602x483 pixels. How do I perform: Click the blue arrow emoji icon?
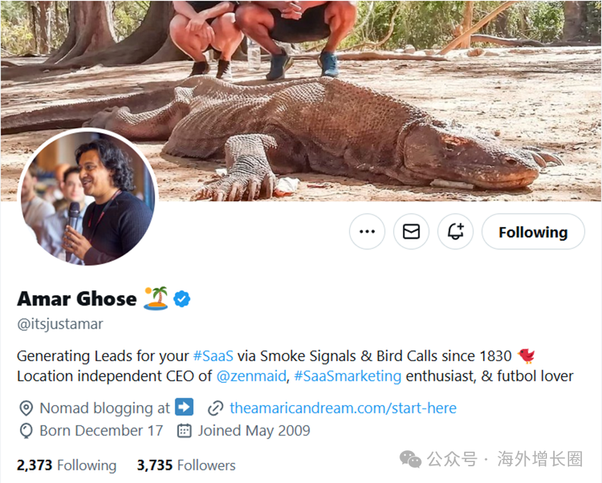(x=184, y=407)
